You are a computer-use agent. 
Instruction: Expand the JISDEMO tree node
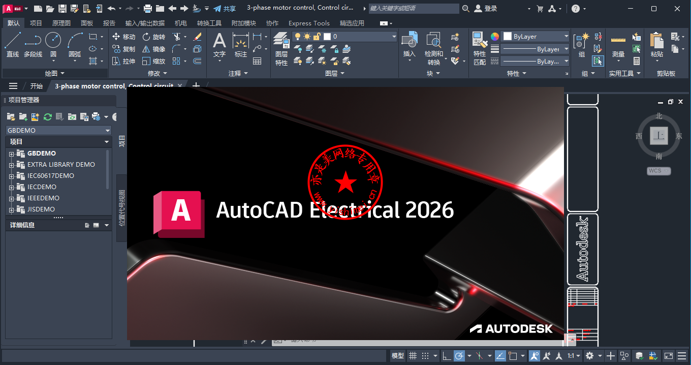11,209
